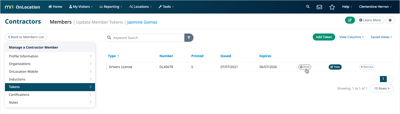Open the My Visitors menu
This screenshot has height=114, width=400.
pos(81,7)
